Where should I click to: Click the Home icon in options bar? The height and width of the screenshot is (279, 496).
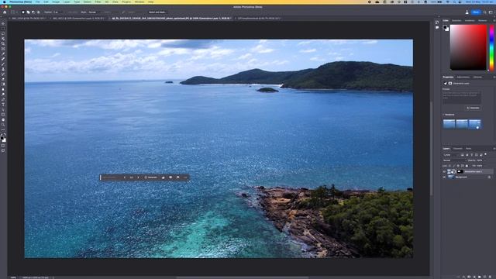pyautogui.click(x=5, y=12)
